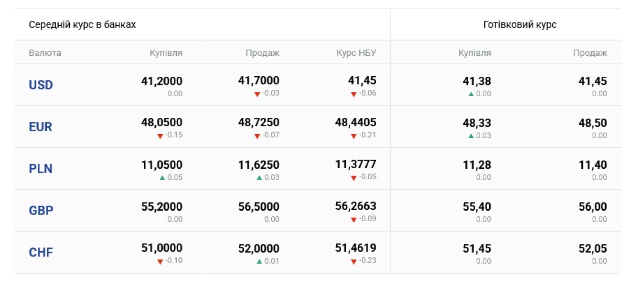
Task: Click the GBP cash sell rate 56,00
Action: click(x=592, y=207)
